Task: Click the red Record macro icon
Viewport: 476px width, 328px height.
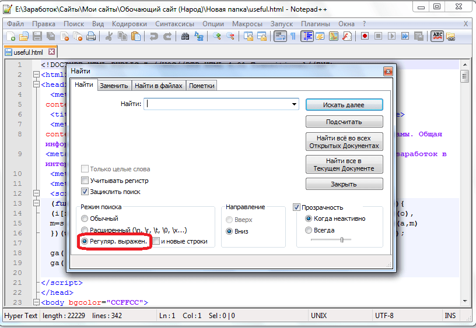Action: [365, 36]
